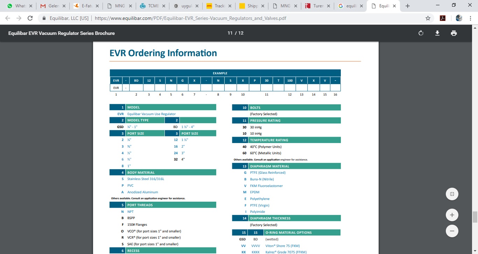Click PTFE (Glass Reinforced) text
The height and width of the screenshot is (254, 478).
(x=268, y=173)
